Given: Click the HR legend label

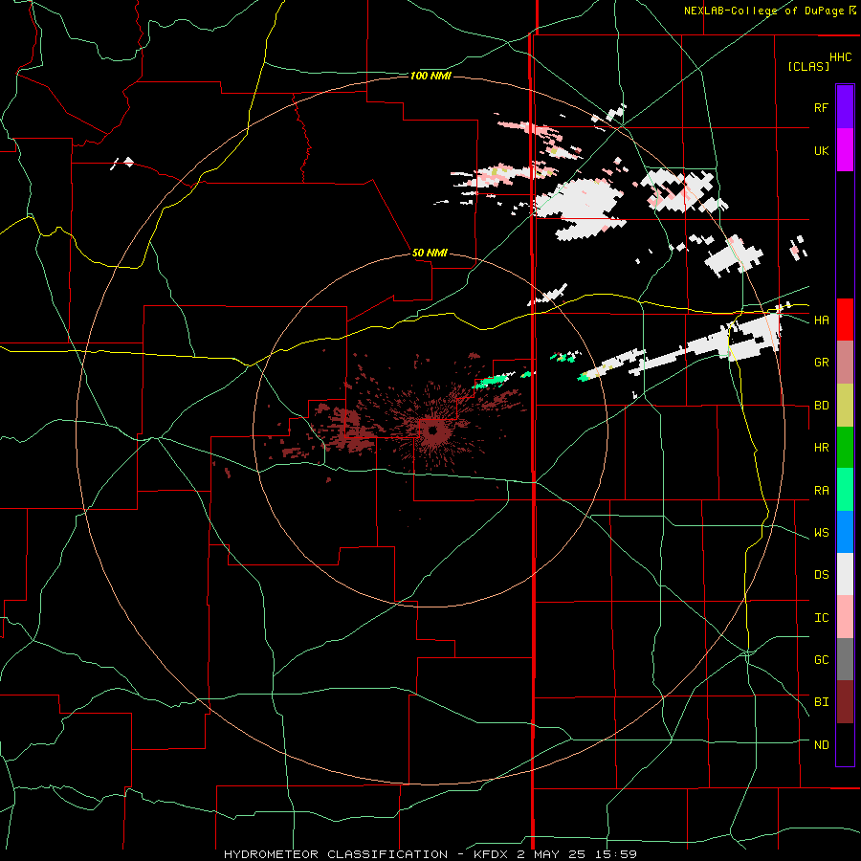Looking at the screenshot, I should coord(821,448).
